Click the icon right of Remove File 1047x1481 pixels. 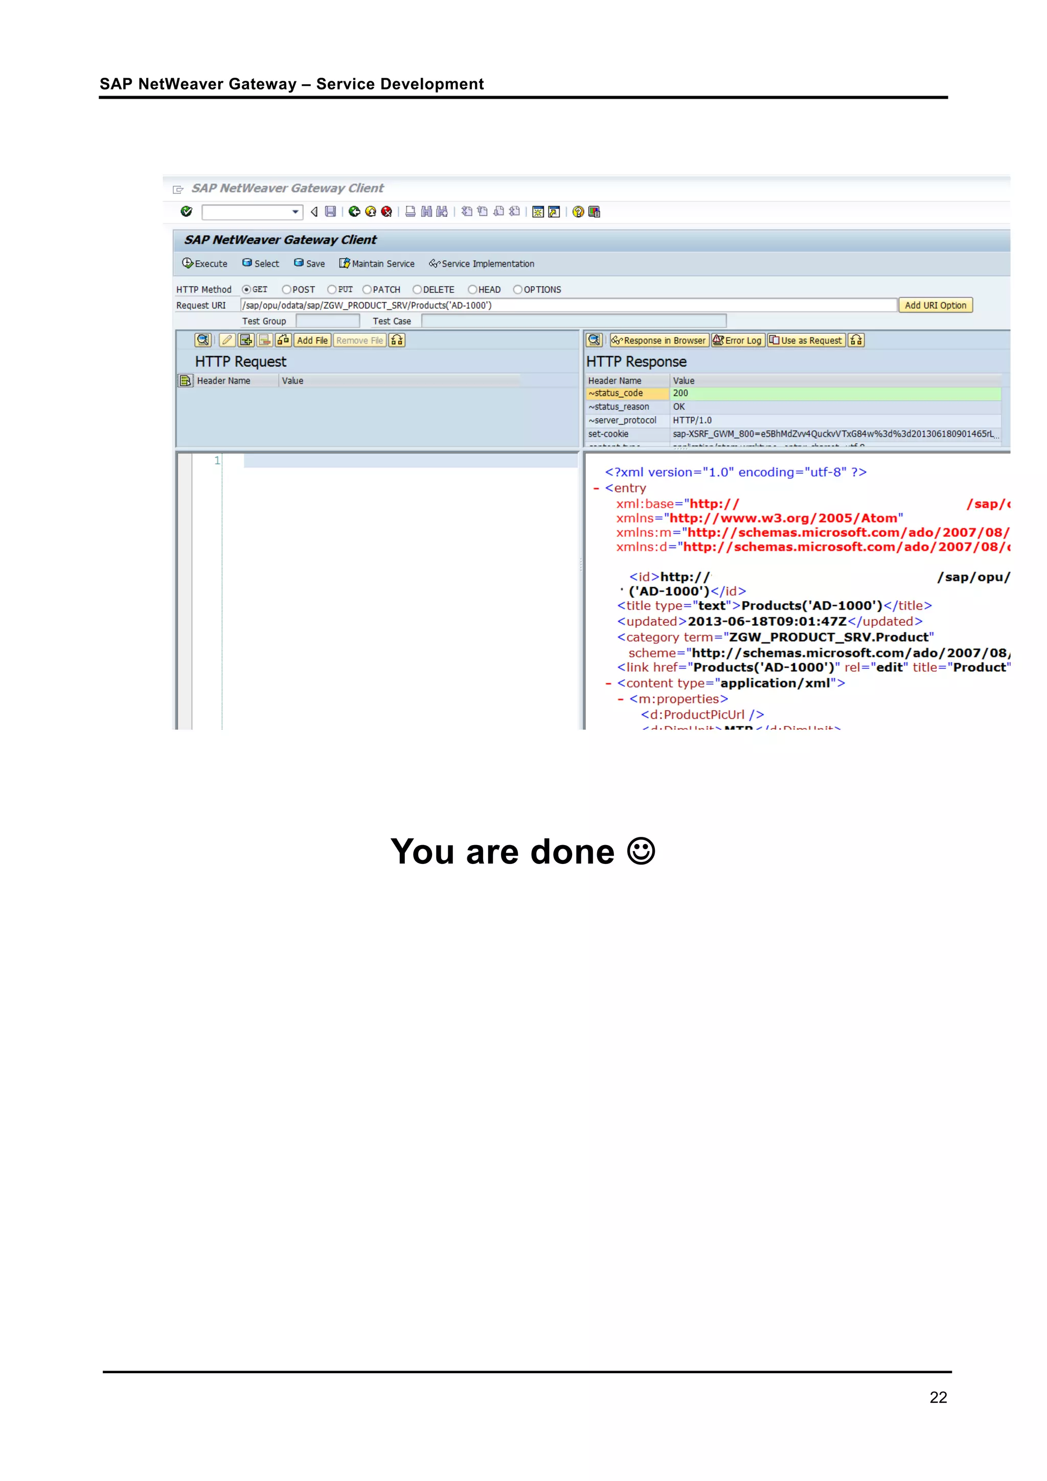coord(397,340)
